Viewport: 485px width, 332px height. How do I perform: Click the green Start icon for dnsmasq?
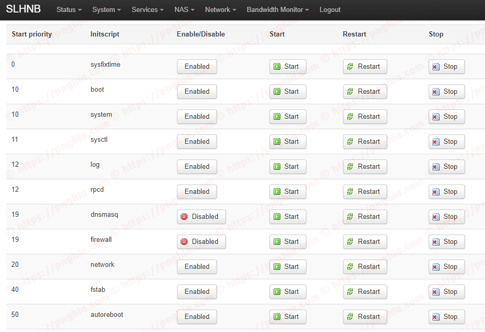[277, 217]
